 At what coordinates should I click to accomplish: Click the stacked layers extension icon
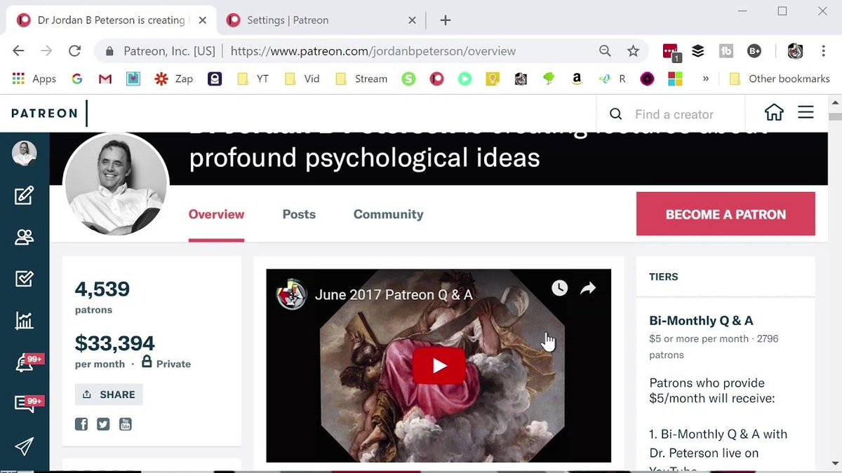(698, 51)
